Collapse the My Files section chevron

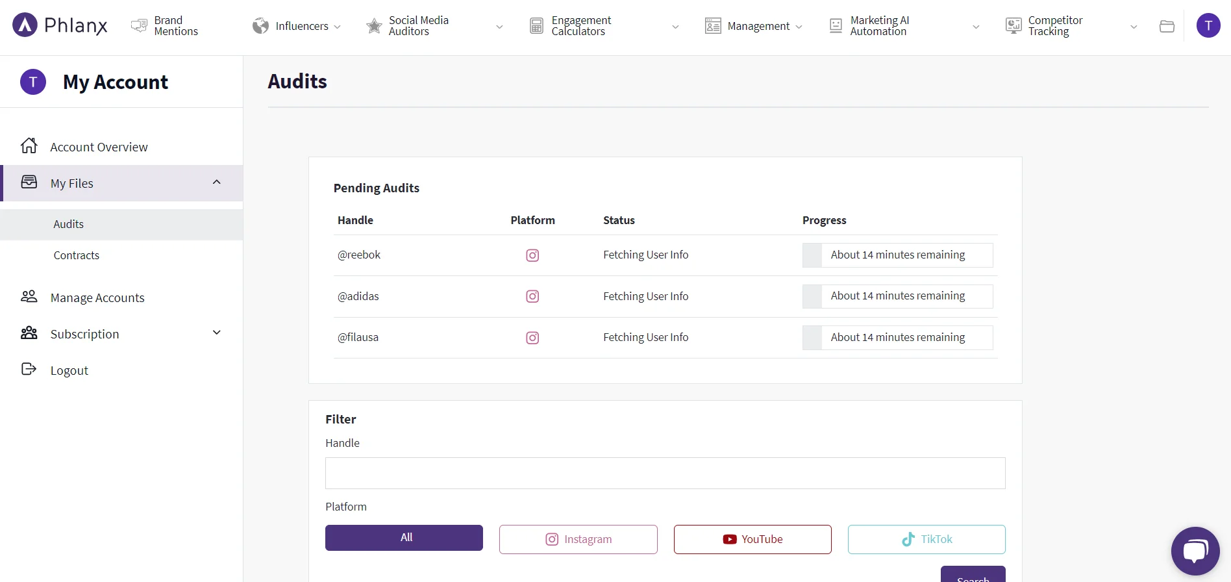(x=217, y=183)
